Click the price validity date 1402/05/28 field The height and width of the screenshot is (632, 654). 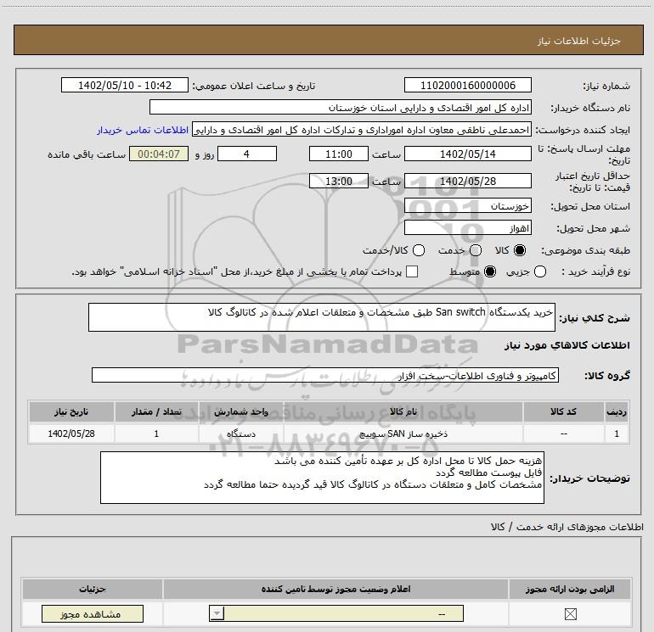(x=467, y=181)
